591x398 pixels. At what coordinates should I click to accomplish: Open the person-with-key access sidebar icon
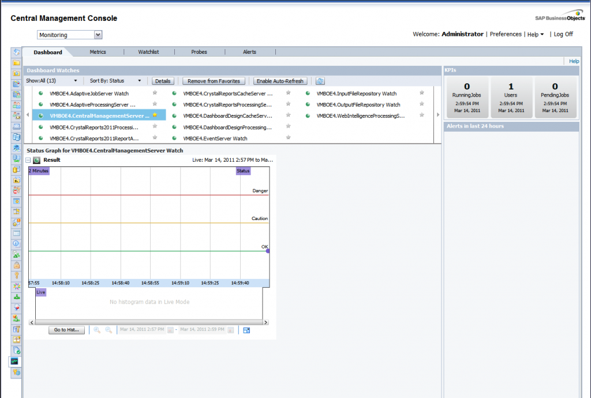(16, 190)
